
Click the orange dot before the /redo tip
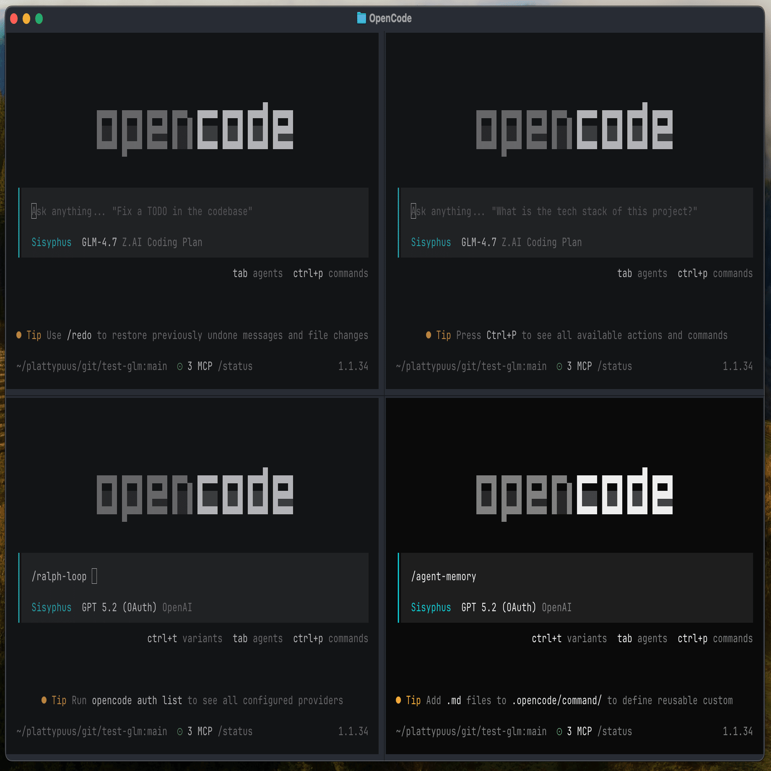click(19, 335)
